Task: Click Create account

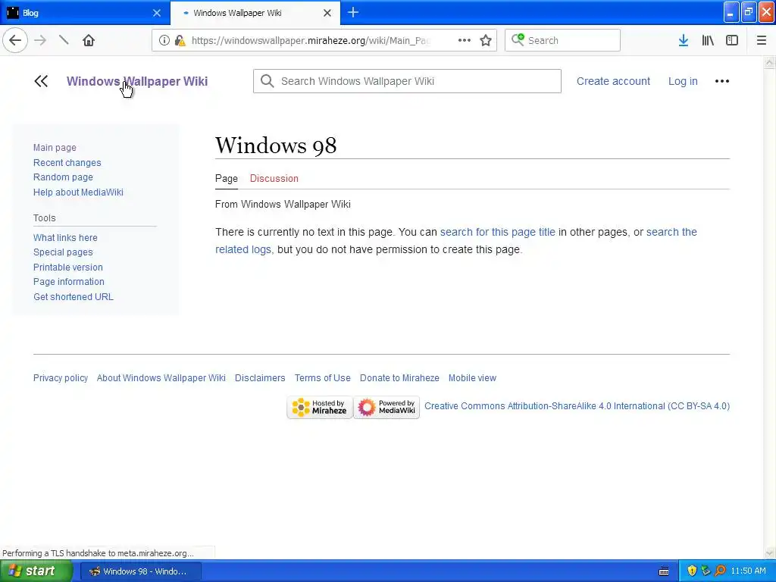Action: 613,81
